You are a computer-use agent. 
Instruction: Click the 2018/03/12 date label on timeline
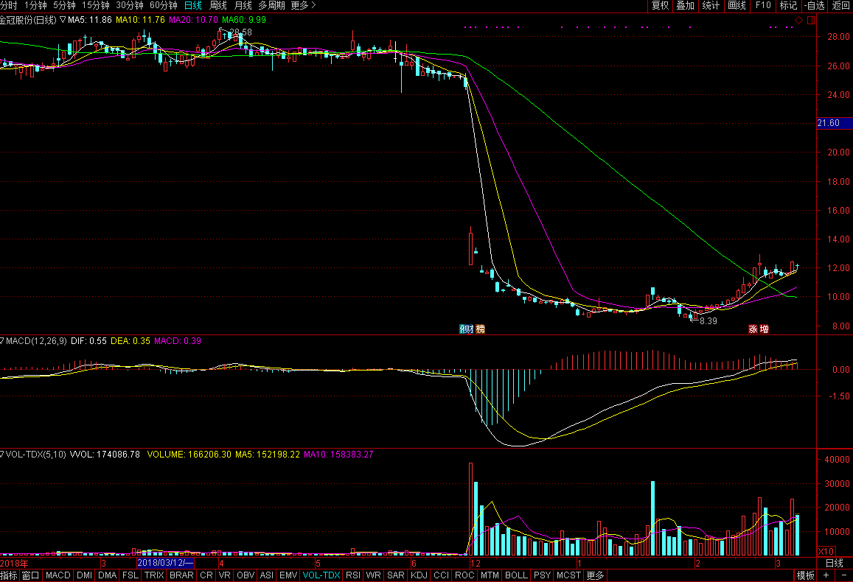coord(166,563)
